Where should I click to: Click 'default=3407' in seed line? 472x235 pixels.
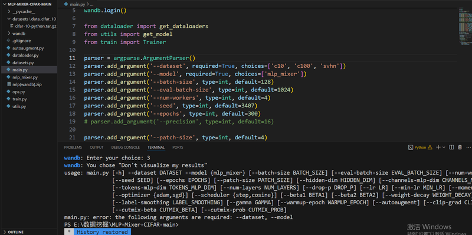point(234,106)
